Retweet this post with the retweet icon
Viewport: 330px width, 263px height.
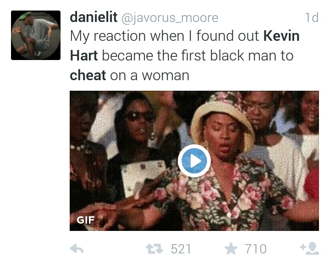154,249
